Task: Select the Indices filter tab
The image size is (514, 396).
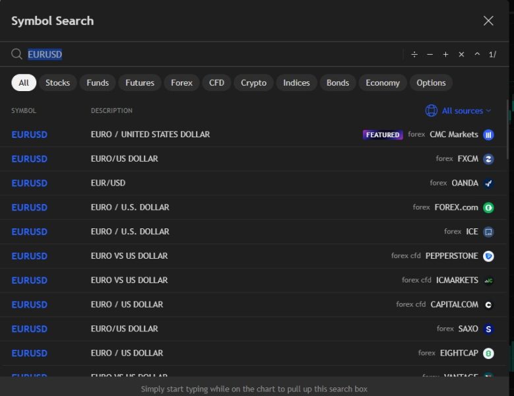Action: pos(296,82)
